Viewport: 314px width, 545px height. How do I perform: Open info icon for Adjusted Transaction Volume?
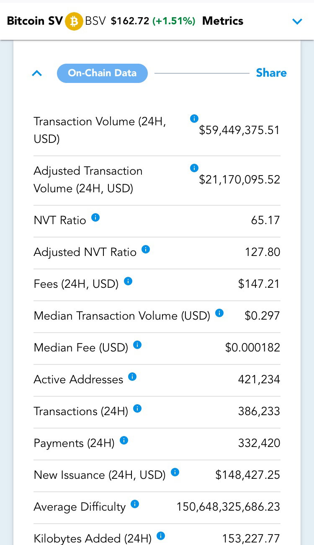[194, 168]
